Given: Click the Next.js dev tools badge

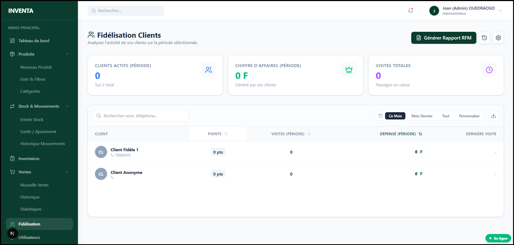Looking at the screenshot, I should tap(12, 233).
